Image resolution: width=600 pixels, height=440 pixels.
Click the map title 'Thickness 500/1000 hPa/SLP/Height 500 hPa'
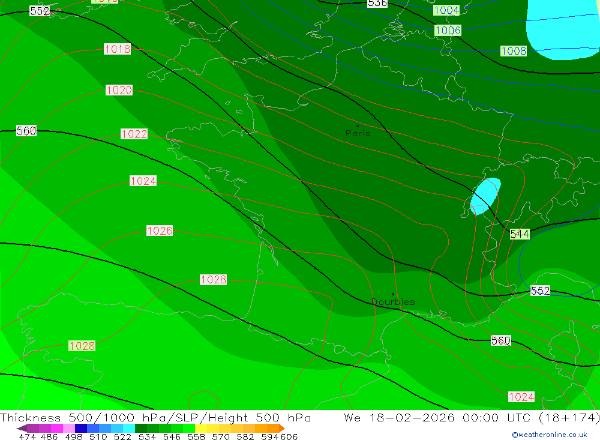point(155,417)
